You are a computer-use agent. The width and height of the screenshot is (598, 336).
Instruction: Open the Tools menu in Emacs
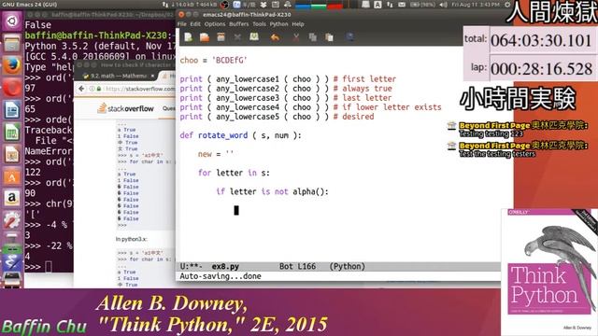(x=259, y=24)
